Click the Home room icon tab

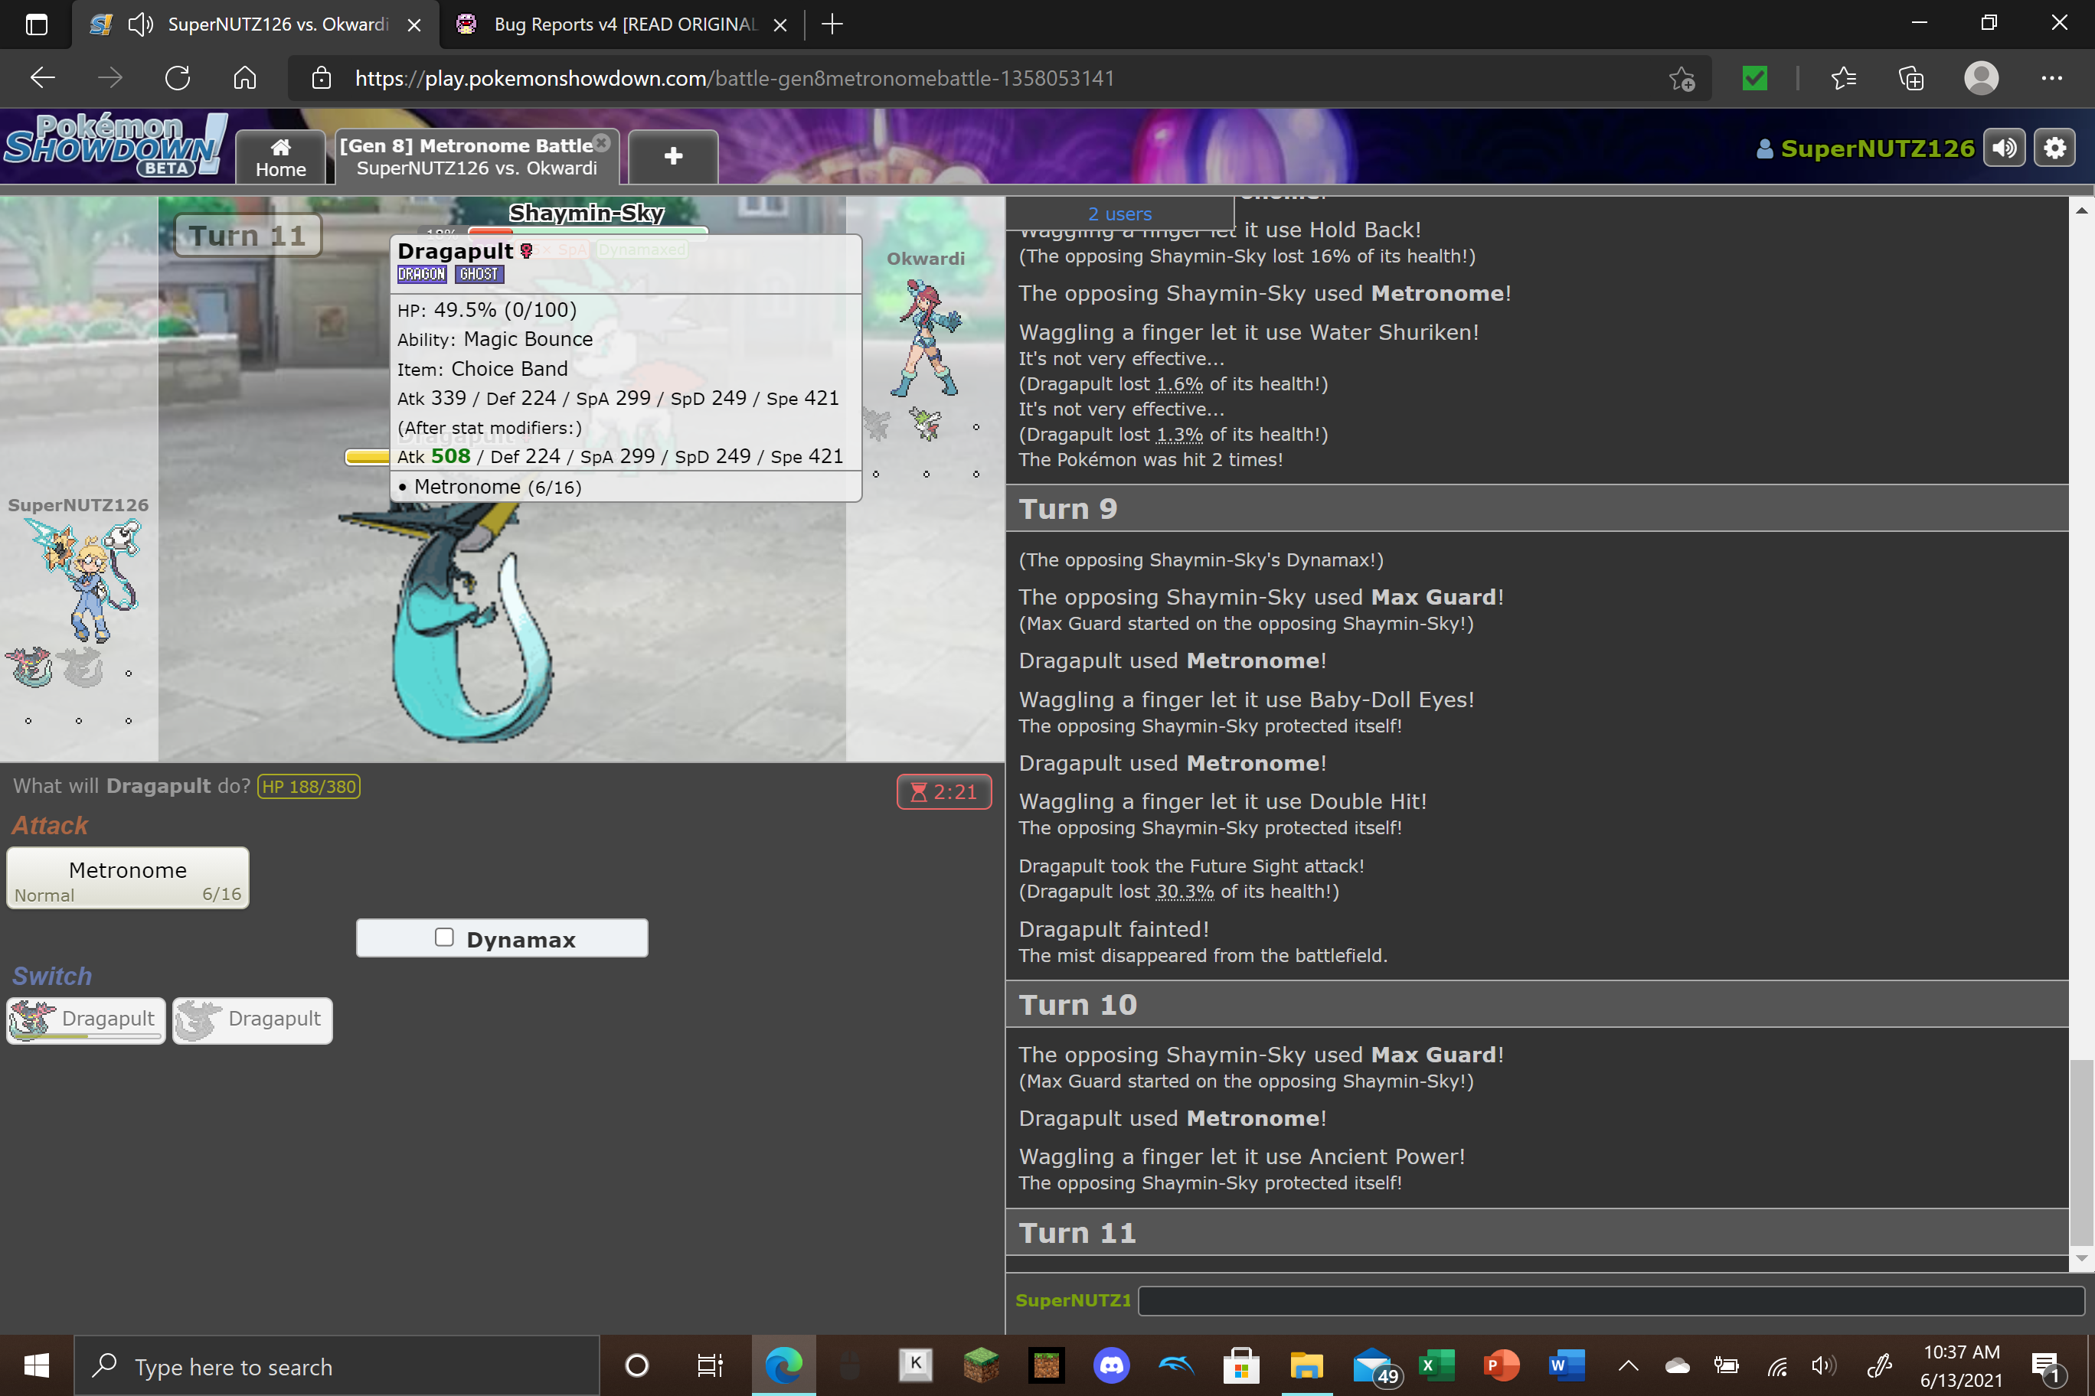280,158
